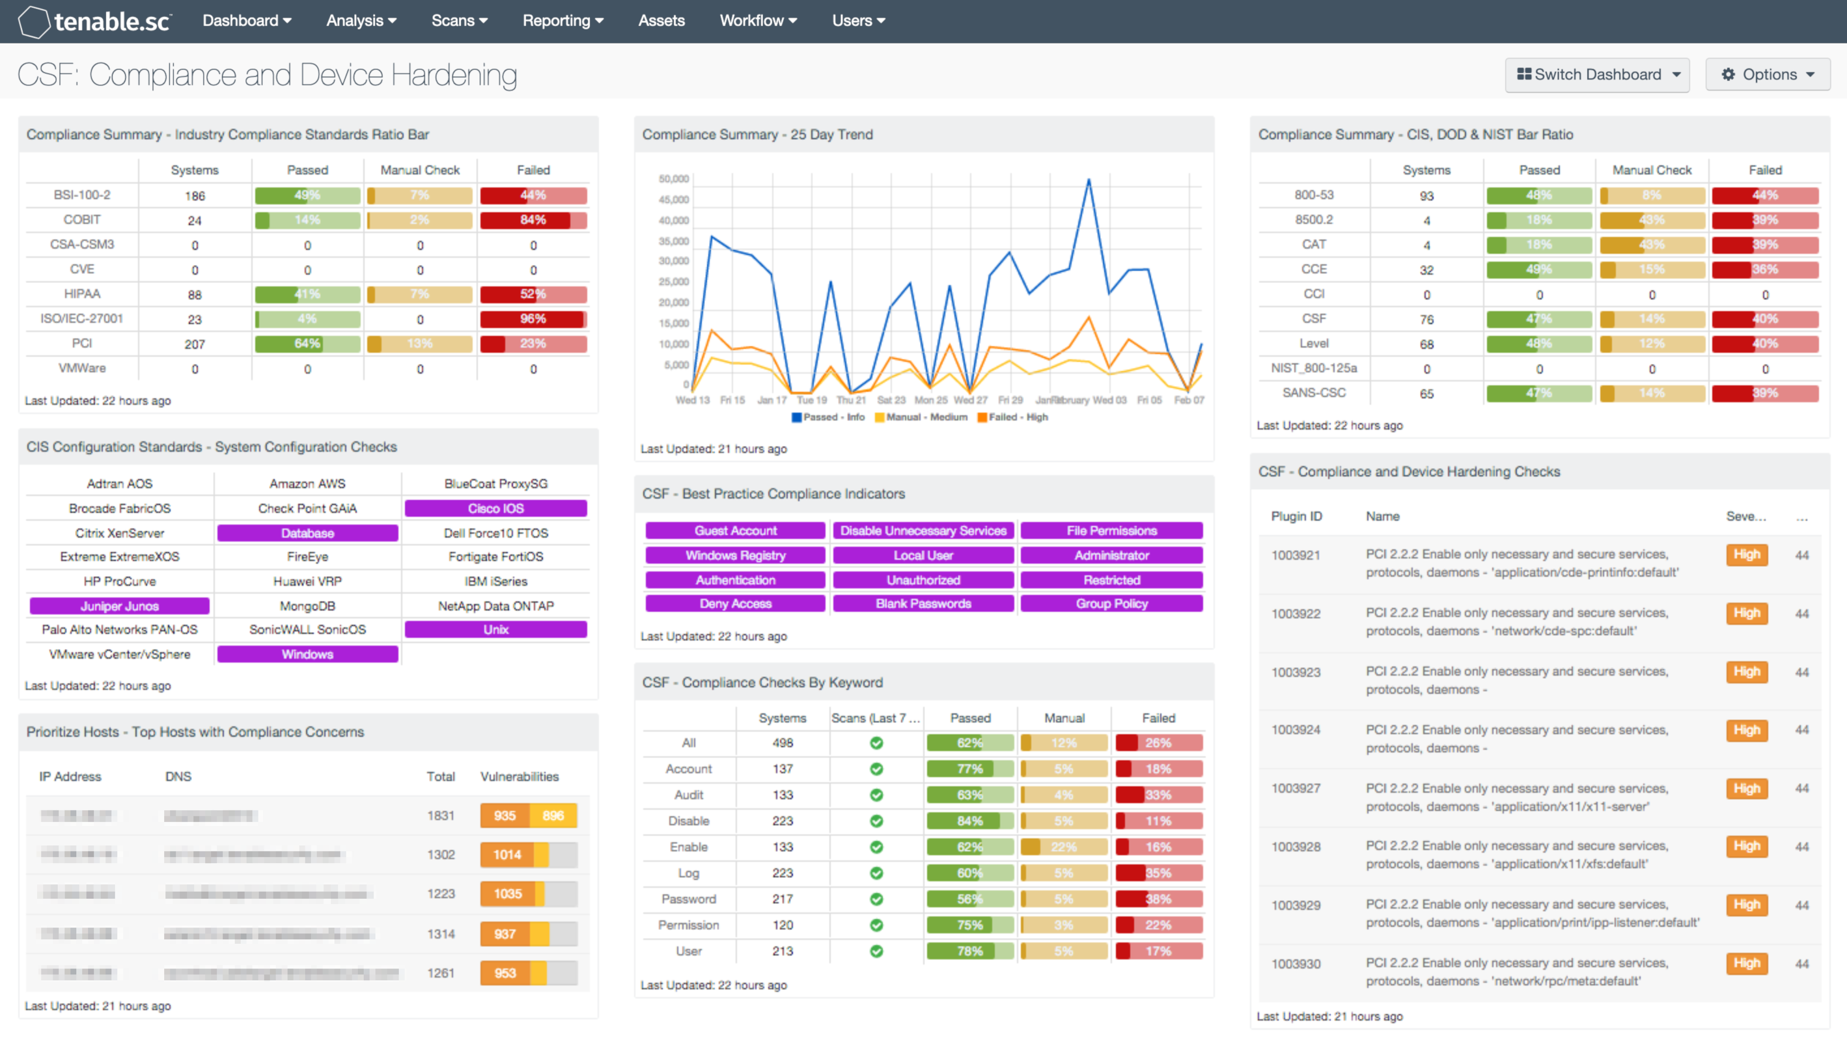Viewport: 1847px width, 1057px height.
Task: Expand the Switch Dashboard dropdown
Action: (1597, 75)
